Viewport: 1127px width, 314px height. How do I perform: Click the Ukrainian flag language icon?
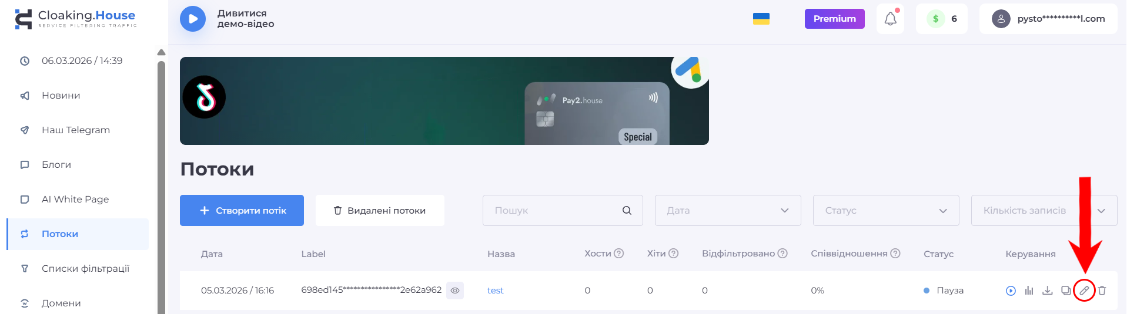click(x=761, y=19)
